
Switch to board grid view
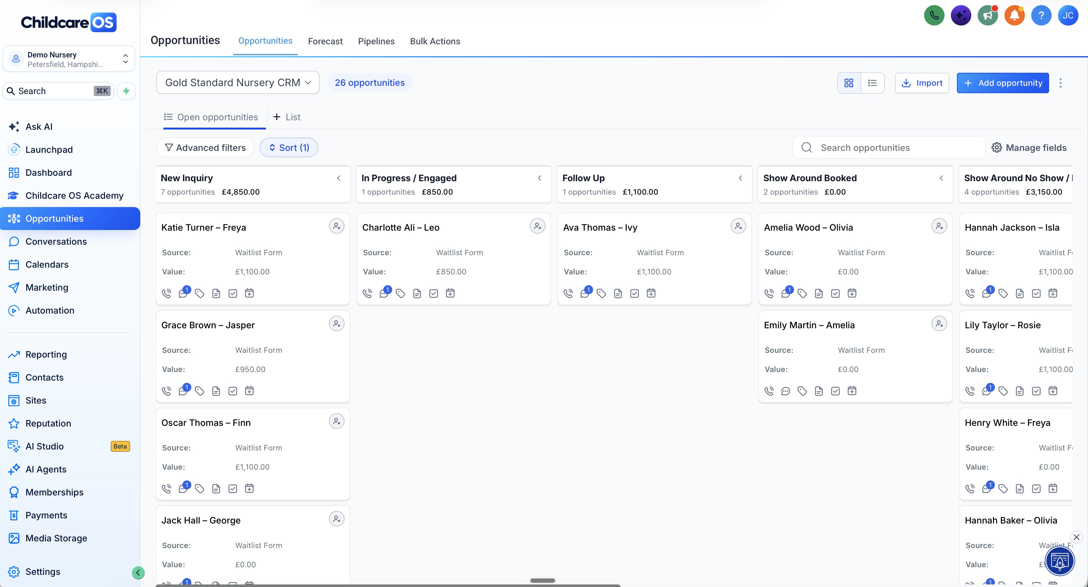point(849,83)
